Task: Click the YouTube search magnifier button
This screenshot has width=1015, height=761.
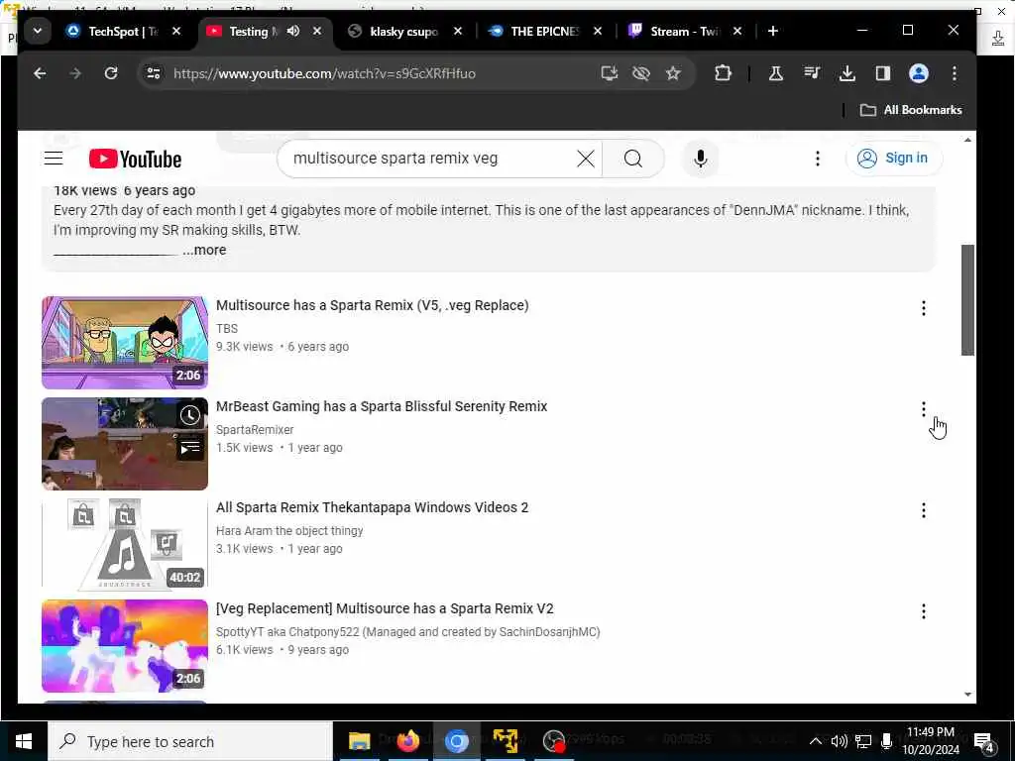Action: [633, 159]
